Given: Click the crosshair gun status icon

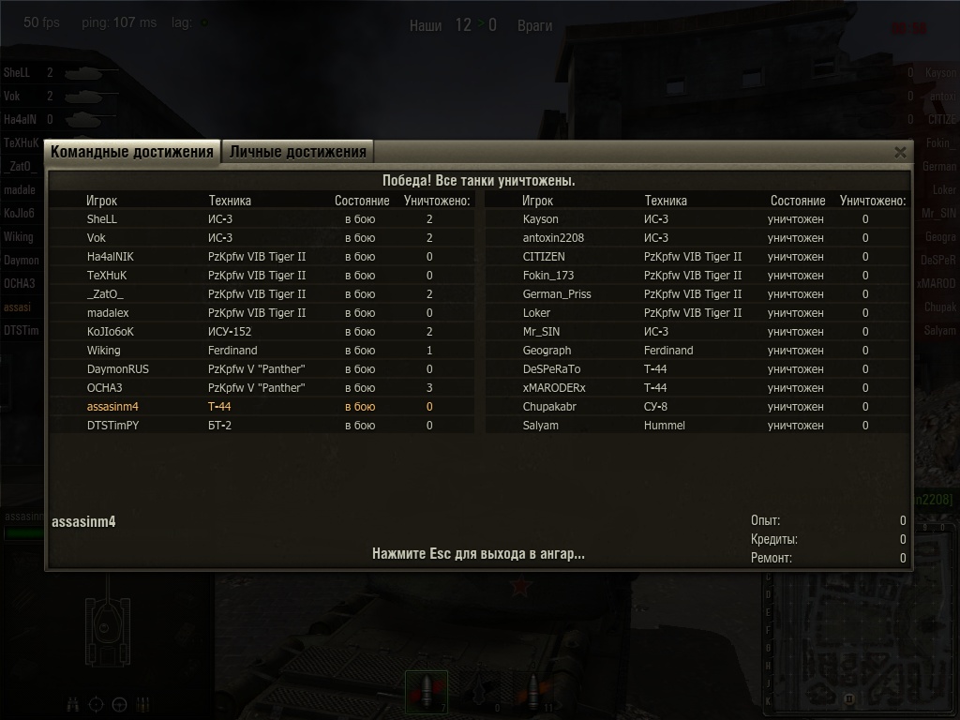Looking at the screenshot, I should (97, 705).
